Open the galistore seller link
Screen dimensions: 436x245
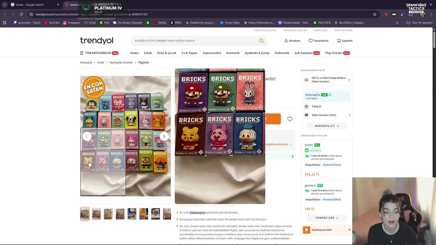[x=310, y=186]
